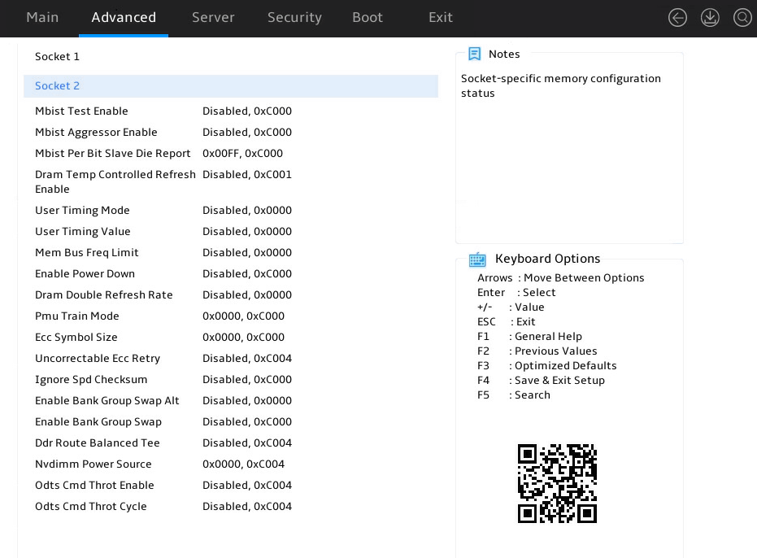Click the back arrow icon

tap(677, 18)
